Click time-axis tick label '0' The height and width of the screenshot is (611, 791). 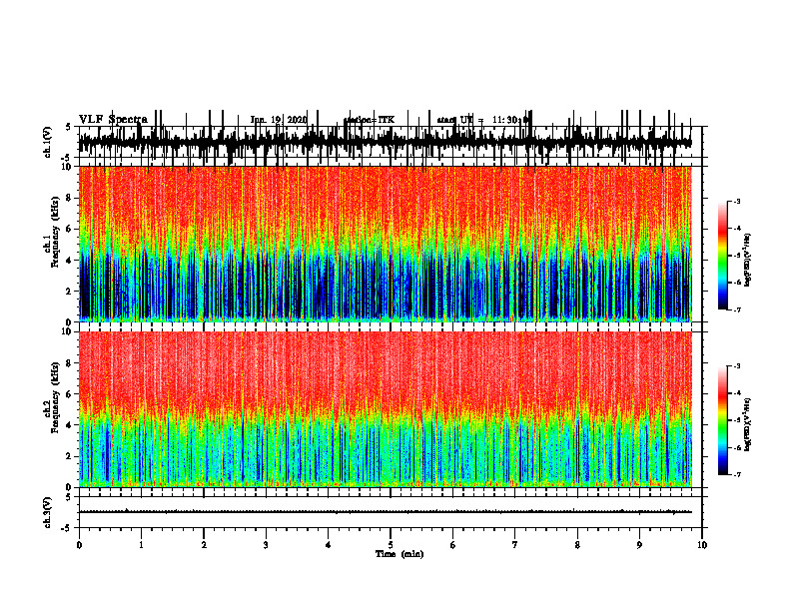[x=79, y=545]
